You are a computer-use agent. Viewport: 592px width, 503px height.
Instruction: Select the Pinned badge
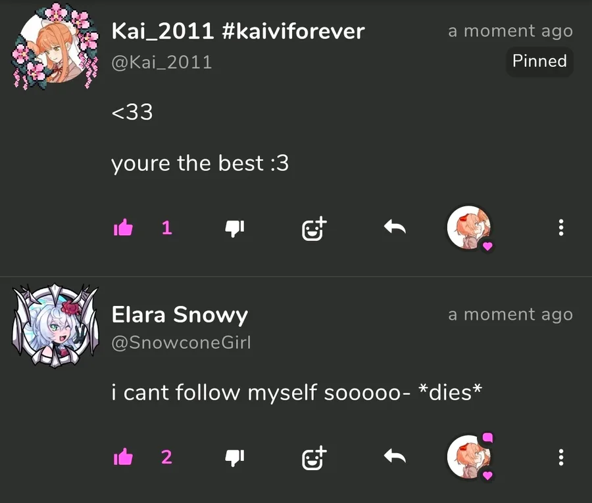tap(539, 61)
